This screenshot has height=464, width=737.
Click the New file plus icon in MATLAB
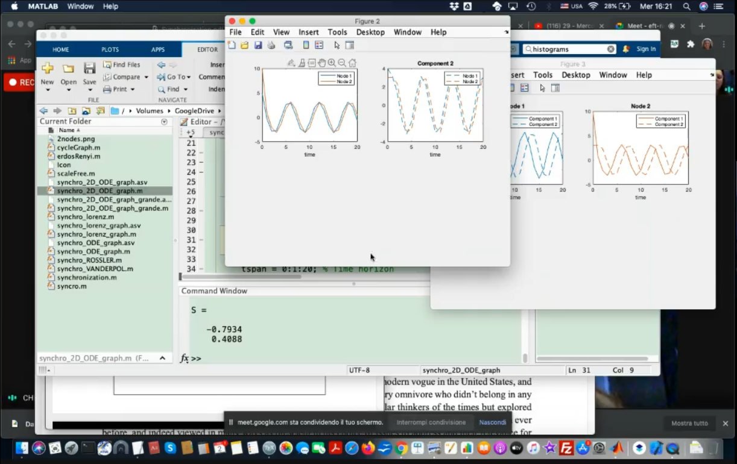click(x=47, y=69)
